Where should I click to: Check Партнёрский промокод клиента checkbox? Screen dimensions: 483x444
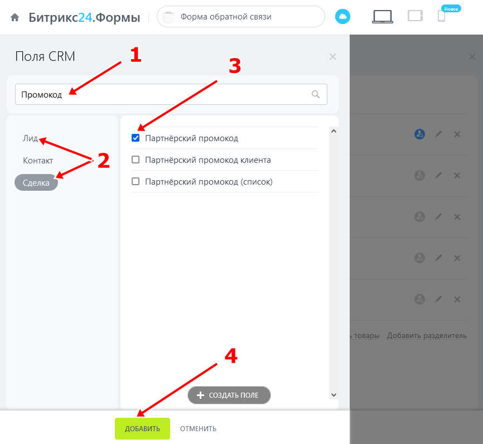tap(136, 160)
